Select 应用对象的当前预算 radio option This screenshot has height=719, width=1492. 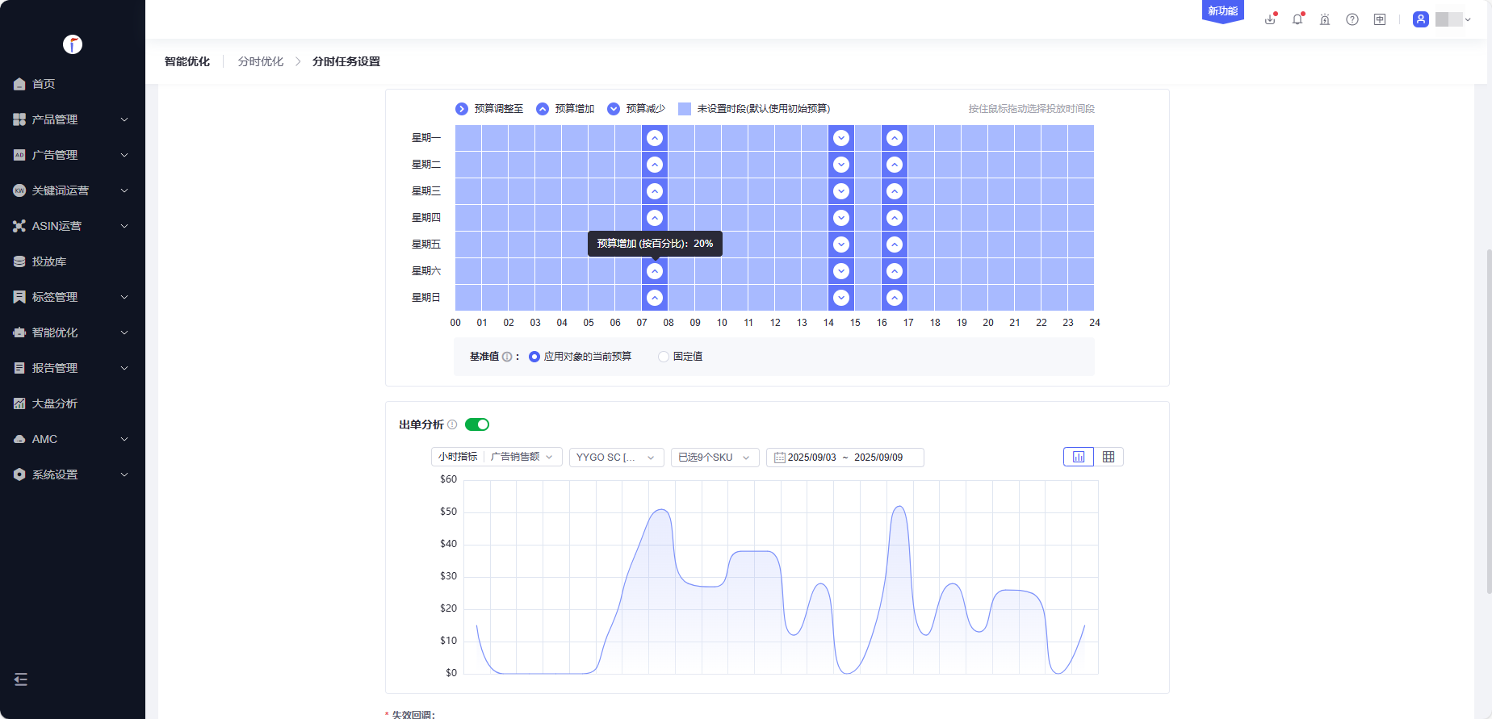tap(534, 357)
